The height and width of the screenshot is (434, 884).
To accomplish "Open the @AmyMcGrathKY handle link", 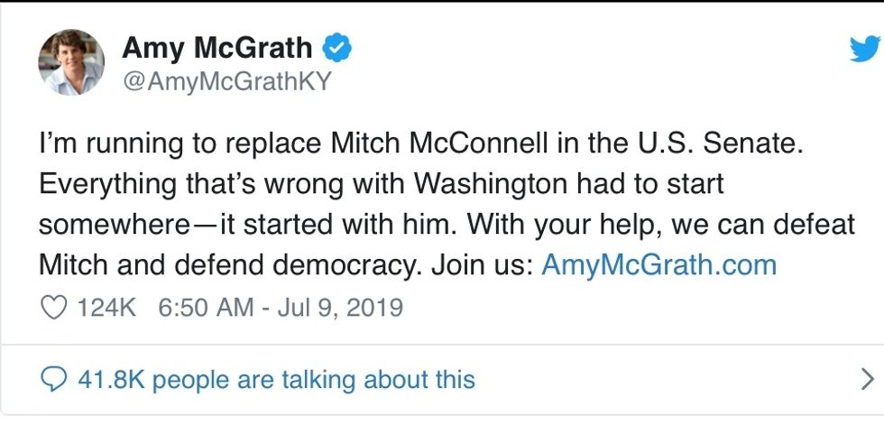I will point(226,82).
